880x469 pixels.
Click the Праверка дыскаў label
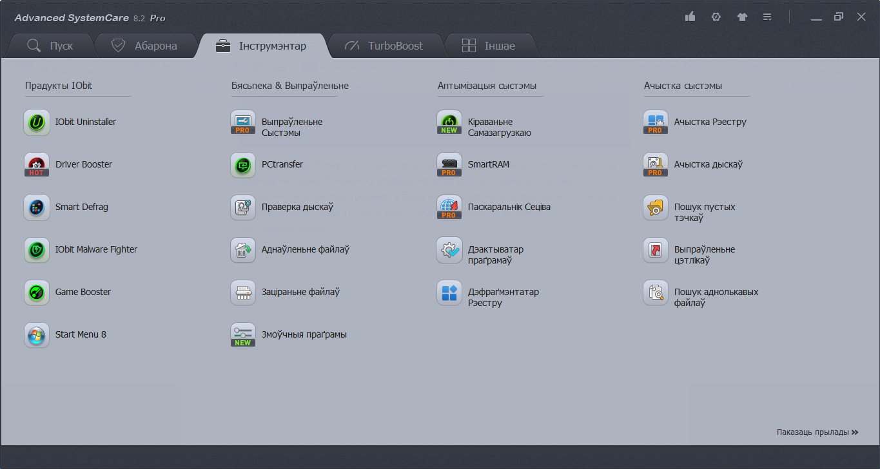pos(297,207)
